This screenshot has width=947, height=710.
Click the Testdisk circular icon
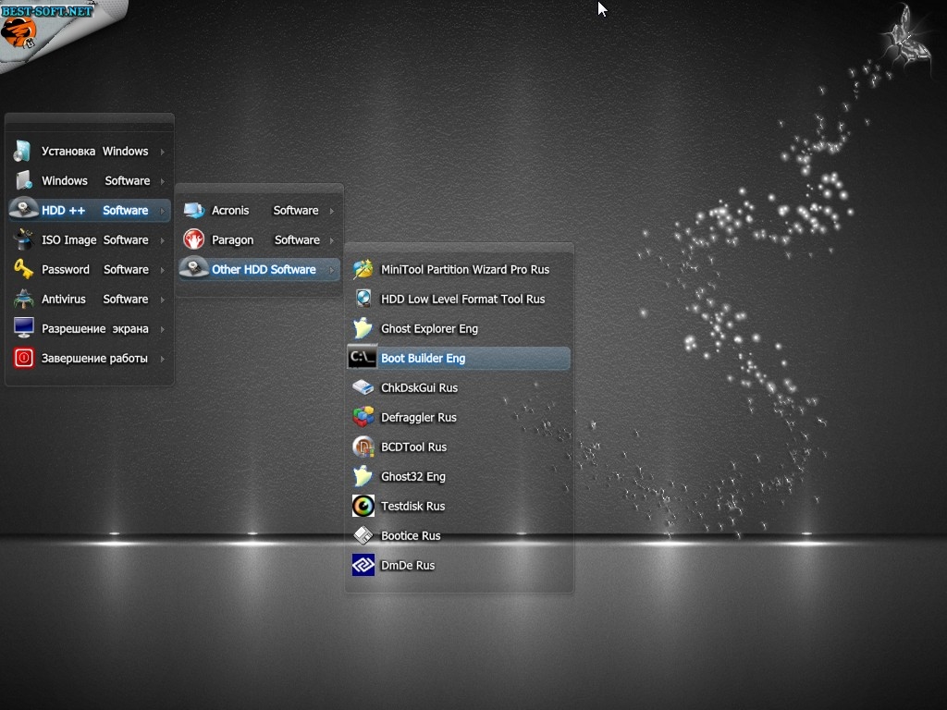click(363, 506)
